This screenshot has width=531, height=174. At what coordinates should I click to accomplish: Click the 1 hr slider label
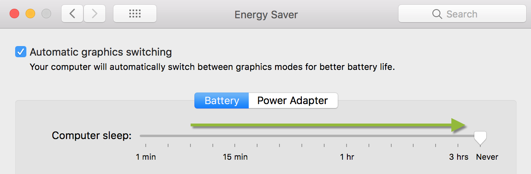click(347, 157)
